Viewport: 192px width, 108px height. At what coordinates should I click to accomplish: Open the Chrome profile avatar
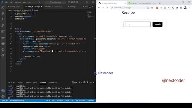pos(185,8)
